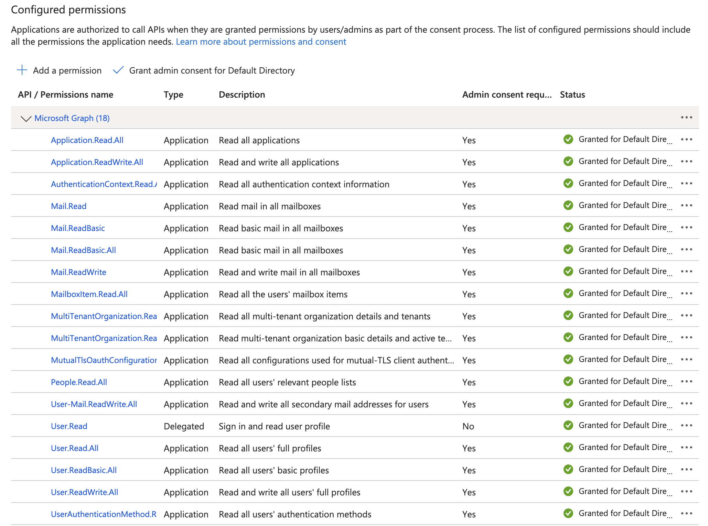
Task: Click 'Read and write all applications' description
Action: pyautogui.click(x=279, y=162)
